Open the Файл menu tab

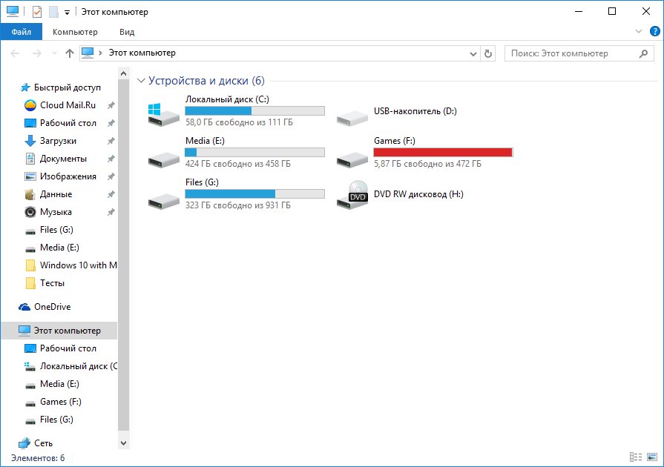pos(22,32)
